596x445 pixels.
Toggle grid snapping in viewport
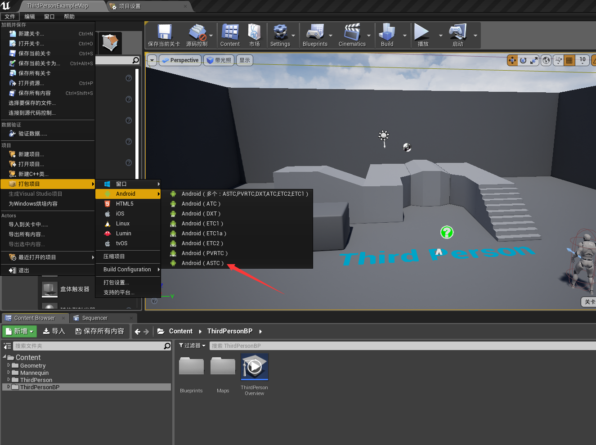point(569,60)
